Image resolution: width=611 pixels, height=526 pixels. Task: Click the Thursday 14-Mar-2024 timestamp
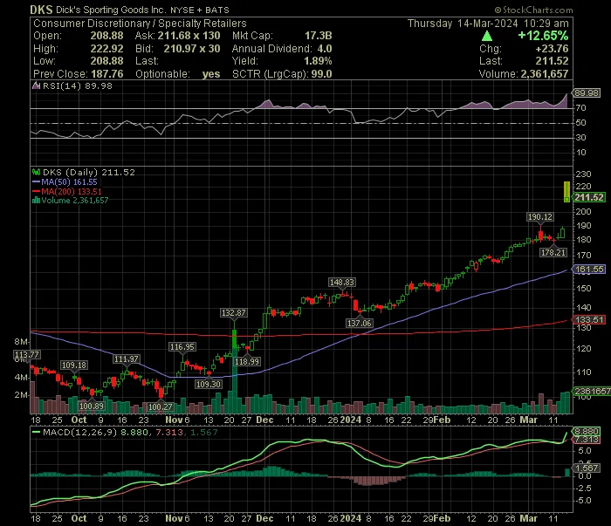488,24
